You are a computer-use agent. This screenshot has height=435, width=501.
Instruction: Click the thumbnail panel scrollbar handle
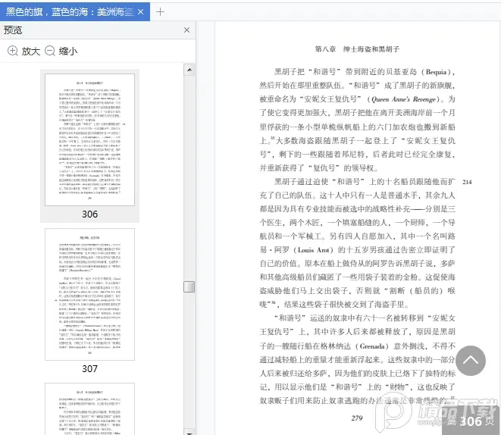(x=189, y=286)
